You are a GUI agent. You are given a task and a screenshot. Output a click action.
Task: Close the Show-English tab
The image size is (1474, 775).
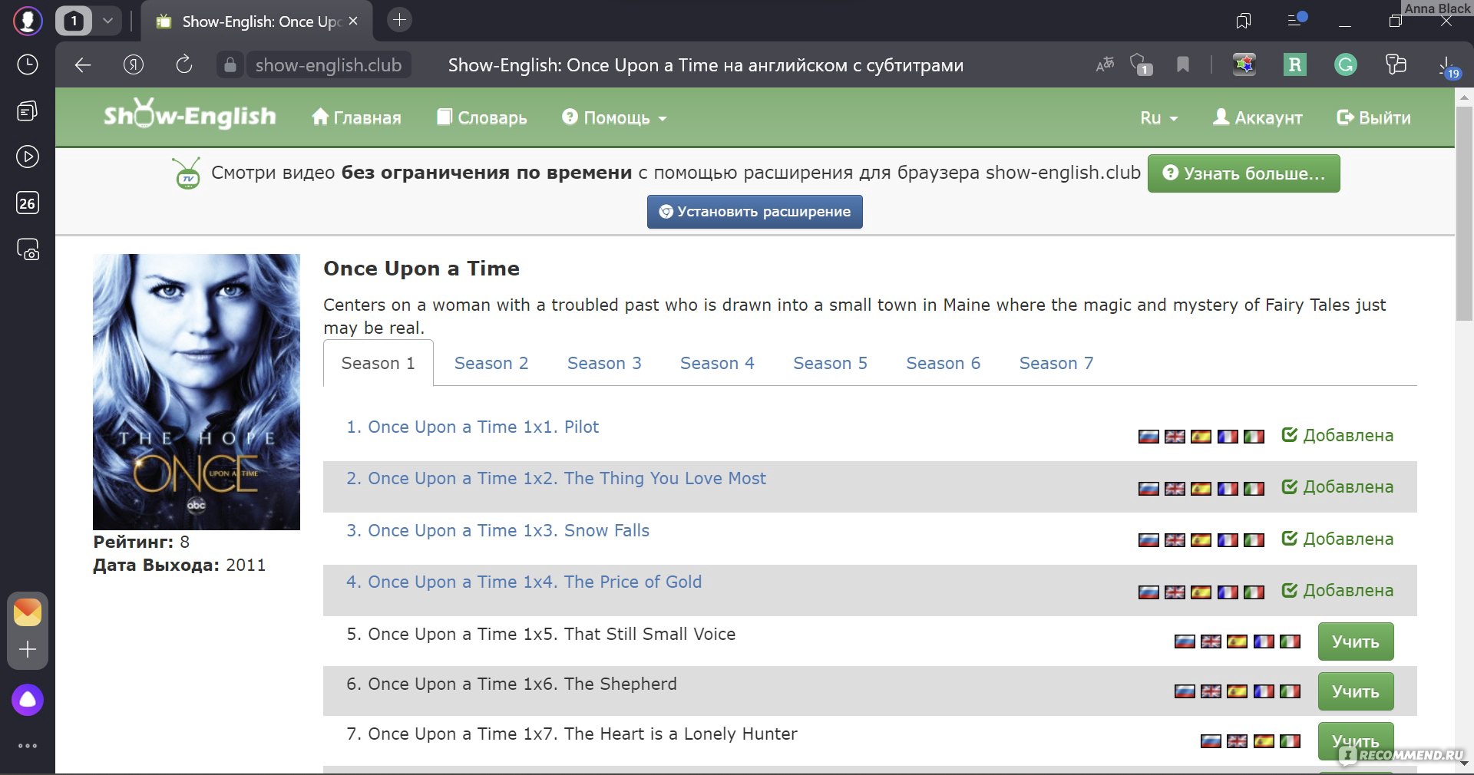click(x=353, y=21)
